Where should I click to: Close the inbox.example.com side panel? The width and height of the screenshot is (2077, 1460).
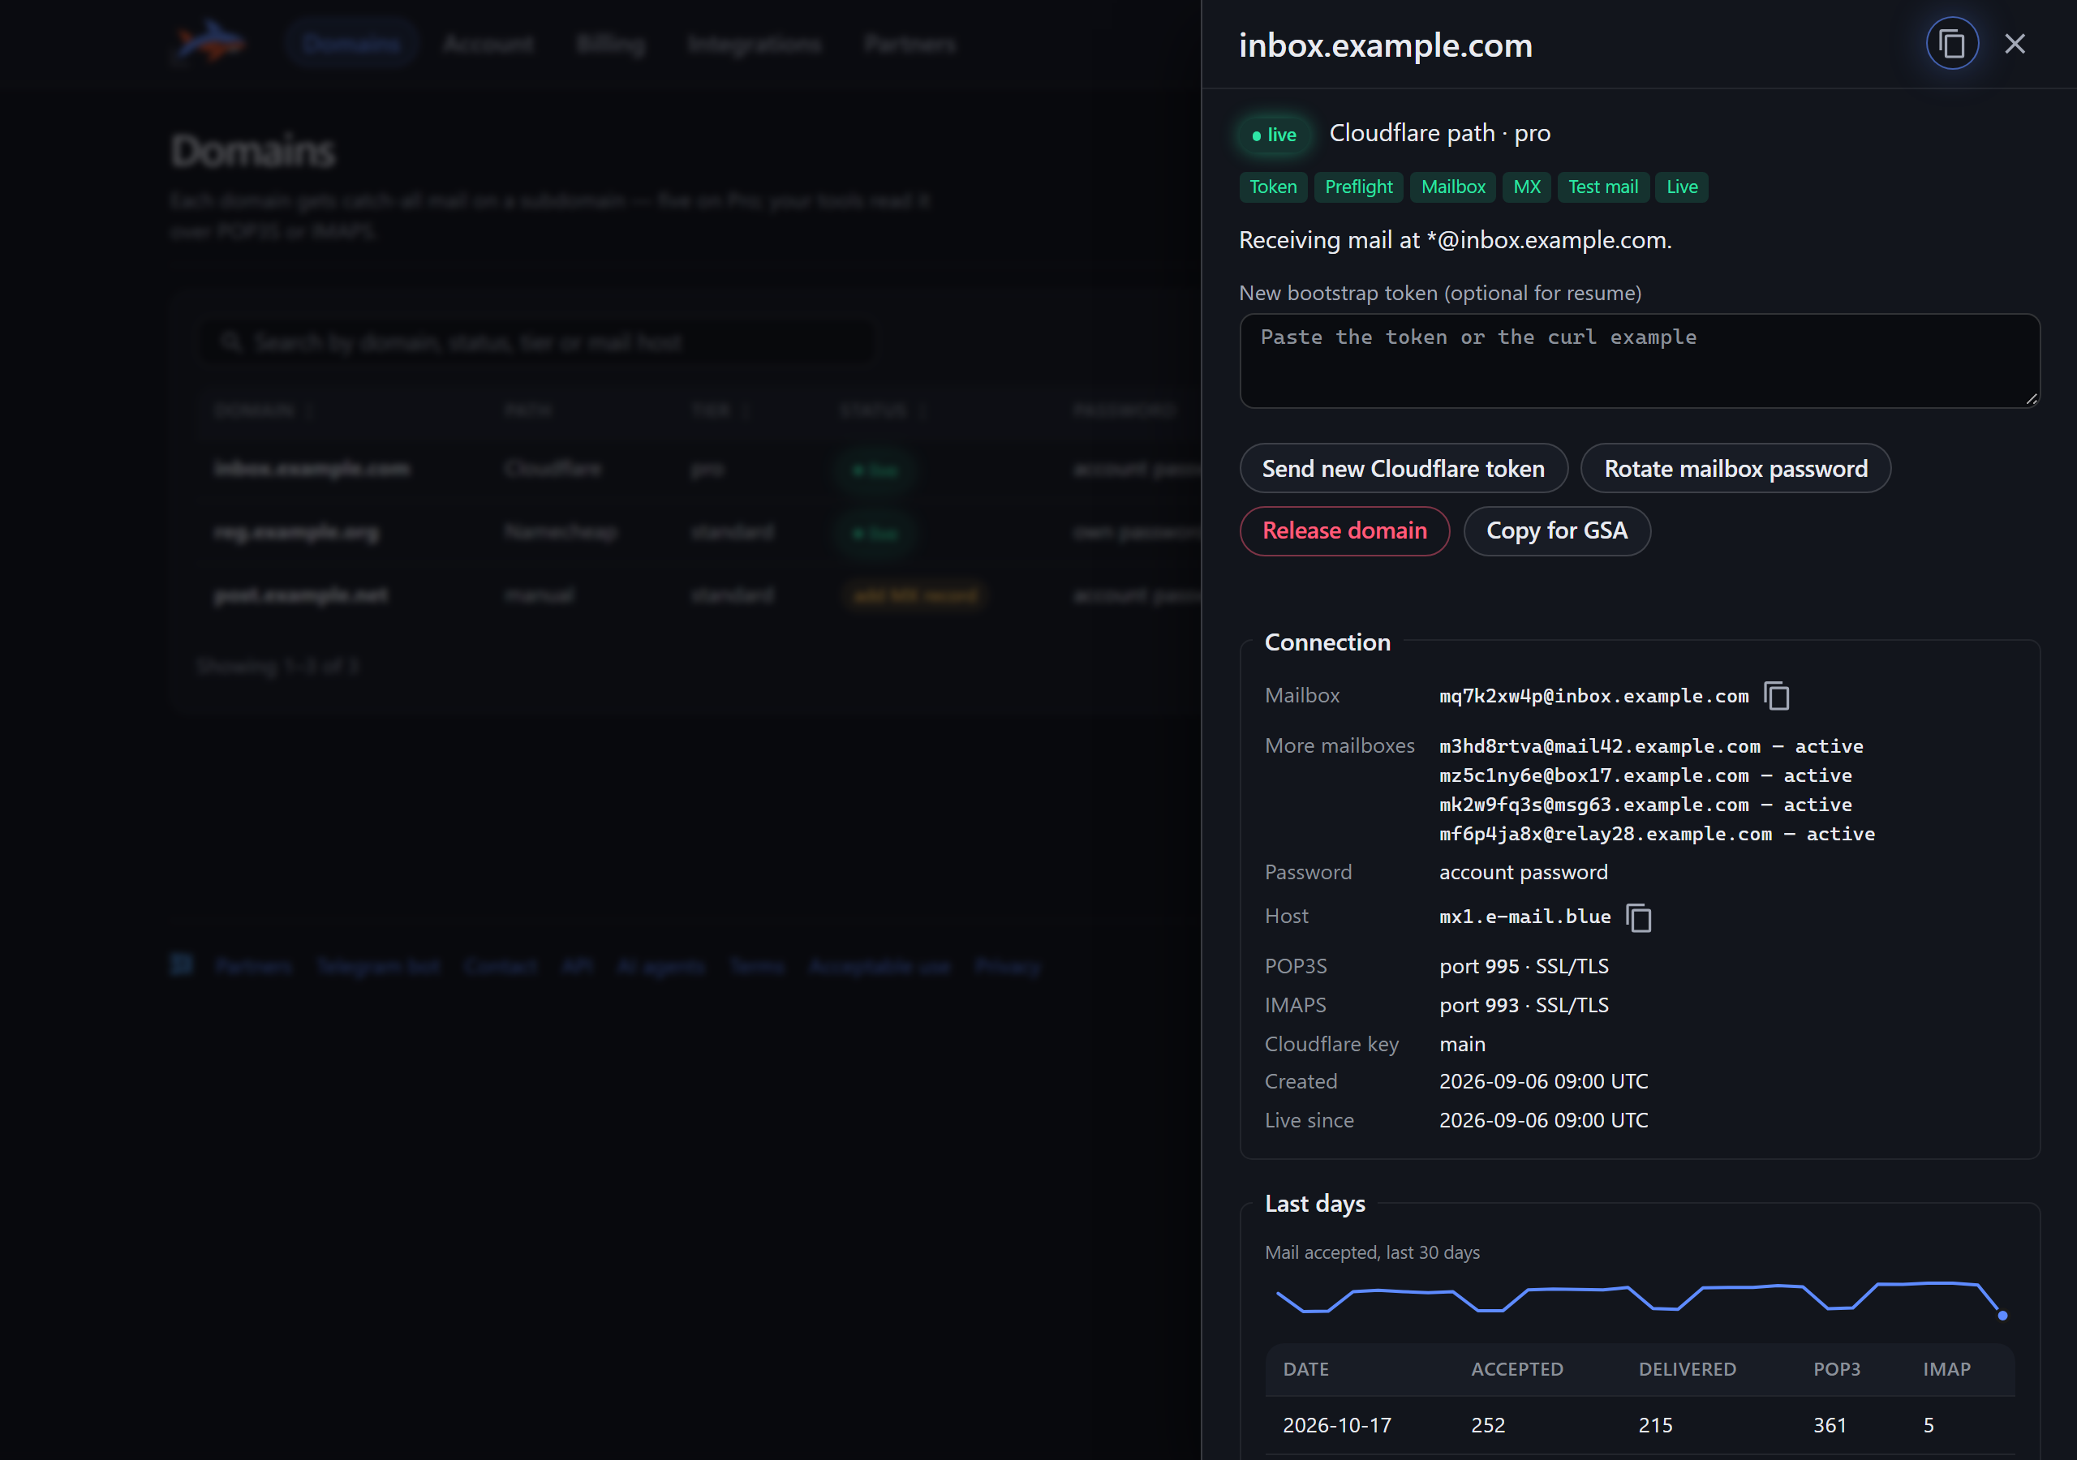(x=2015, y=44)
